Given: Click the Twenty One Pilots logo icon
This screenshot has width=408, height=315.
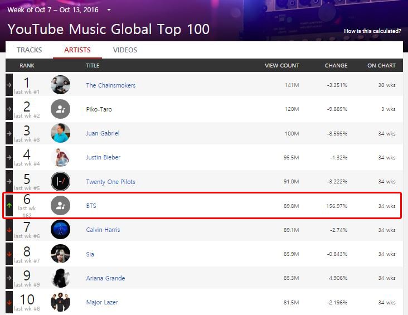Looking at the screenshot, I should click(60, 181).
